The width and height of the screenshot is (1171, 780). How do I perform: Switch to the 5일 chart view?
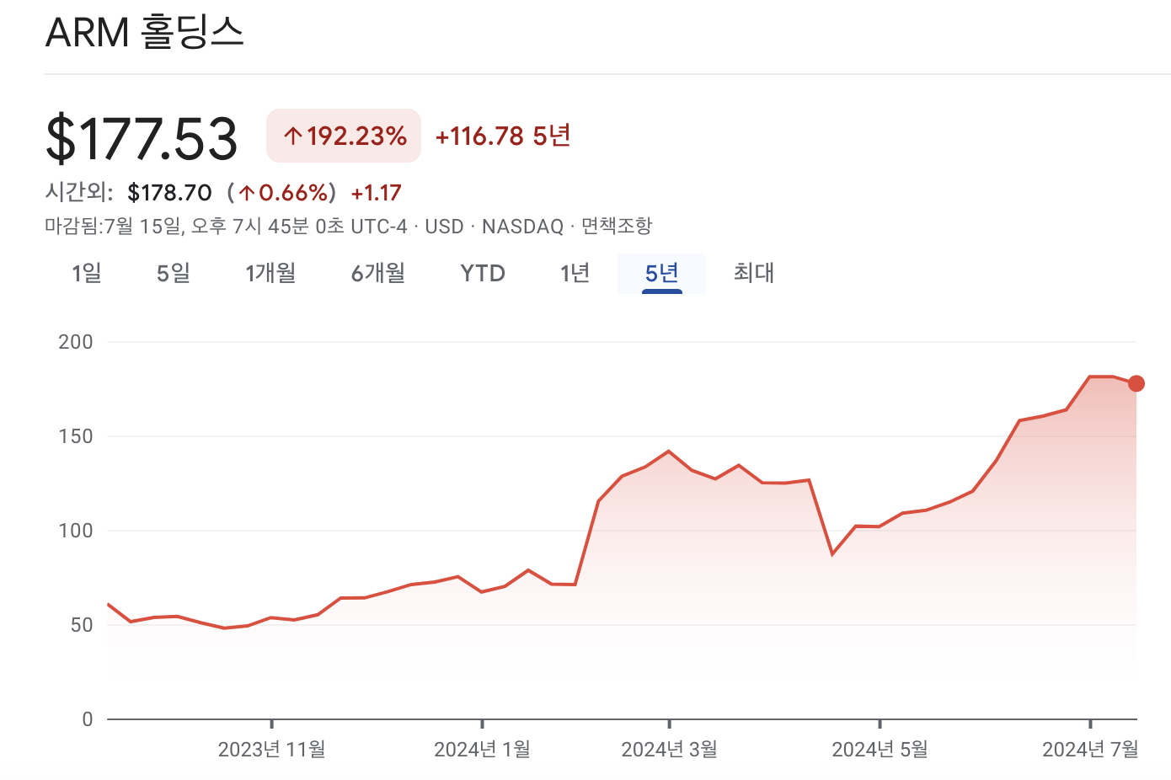(x=172, y=273)
